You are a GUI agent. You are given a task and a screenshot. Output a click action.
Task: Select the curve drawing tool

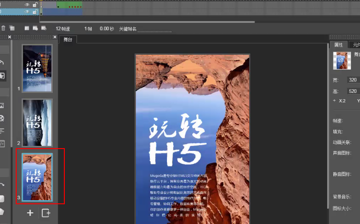(x=2, y=184)
